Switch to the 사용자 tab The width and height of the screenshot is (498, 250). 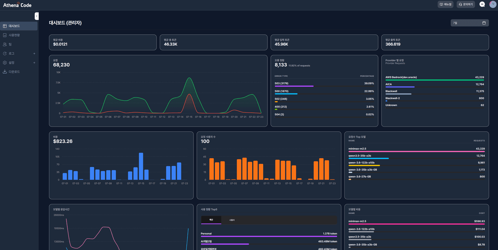click(x=232, y=220)
